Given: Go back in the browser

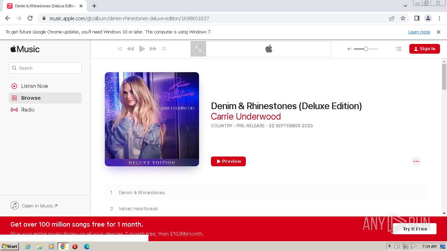Looking at the screenshot, I should (8, 18).
